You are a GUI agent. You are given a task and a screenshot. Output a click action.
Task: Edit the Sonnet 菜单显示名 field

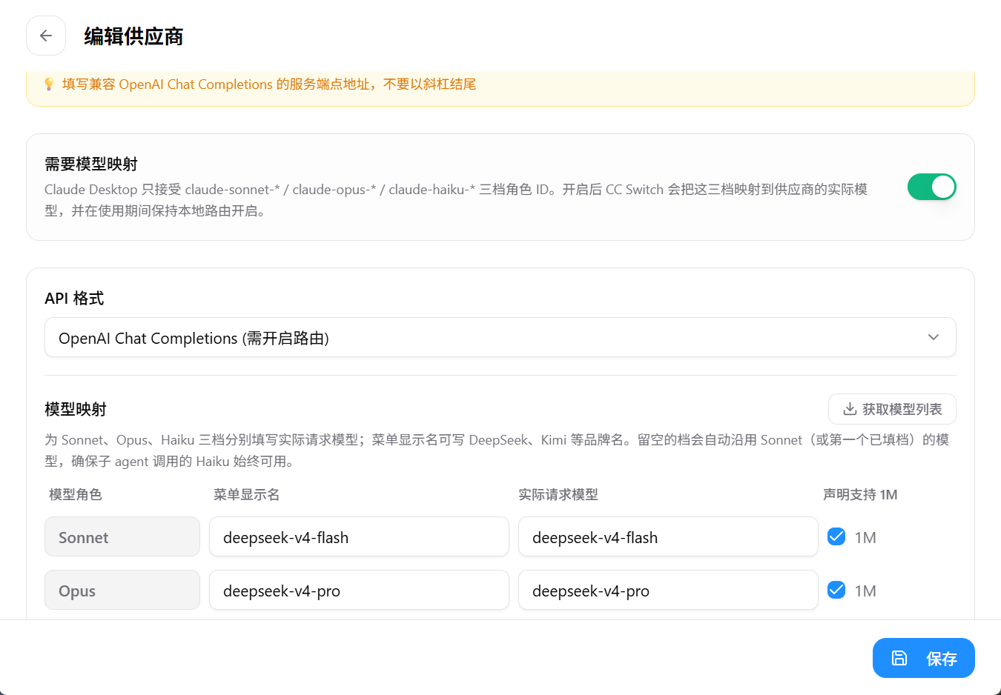pos(359,536)
